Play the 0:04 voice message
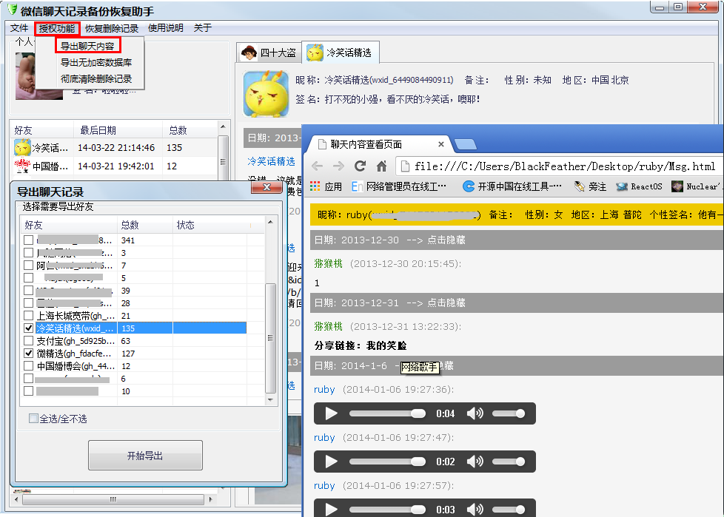The width and height of the screenshot is (724, 517). (331, 413)
